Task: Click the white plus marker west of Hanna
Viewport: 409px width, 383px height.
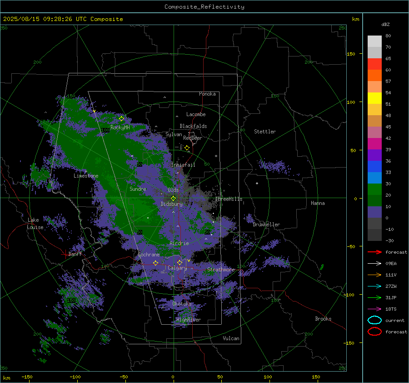Action: pyautogui.click(x=257, y=183)
